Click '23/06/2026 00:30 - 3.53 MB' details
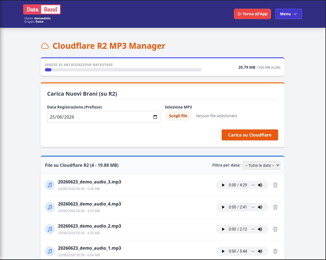This screenshot has width=326, height=260. [x=79, y=211]
